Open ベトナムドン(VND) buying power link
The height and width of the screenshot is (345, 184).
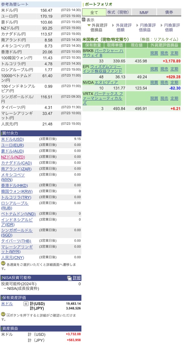pos(19,214)
